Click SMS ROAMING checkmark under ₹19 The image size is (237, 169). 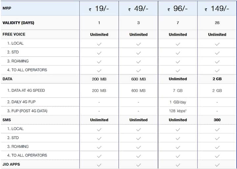click(x=99, y=147)
